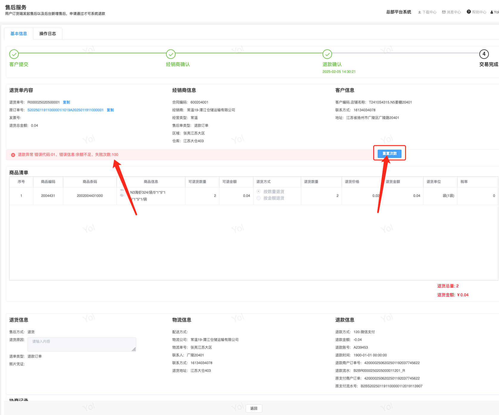Click the 商品信息 column header
This screenshot has width=499, height=415.
[151, 182]
